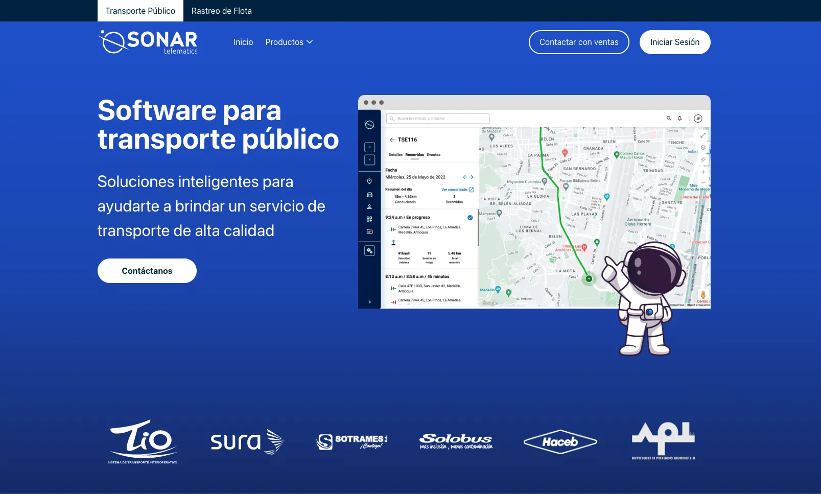Click the Street View pegman icon
The width and height of the screenshot is (821, 494).
703,295
